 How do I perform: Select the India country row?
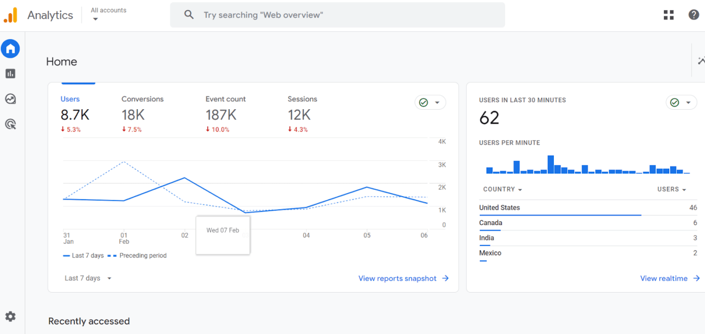pyautogui.click(x=588, y=238)
